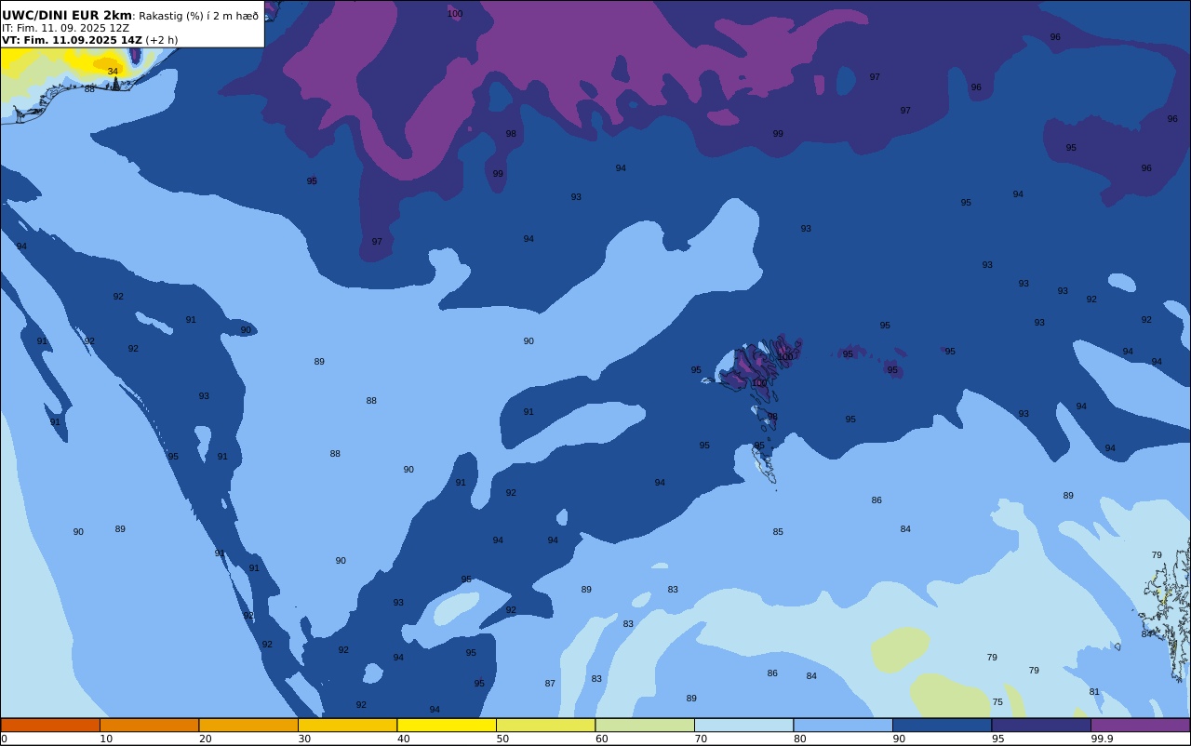Click the 80–90 sky blue legend swatch
The height and width of the screenshot is (746, 1191).
tap(843, 725)
